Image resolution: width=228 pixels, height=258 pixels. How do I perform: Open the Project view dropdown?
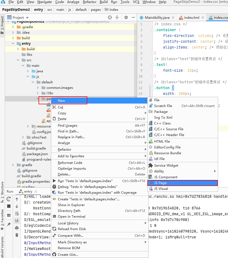pyautogui.click(x=27, y=18)
